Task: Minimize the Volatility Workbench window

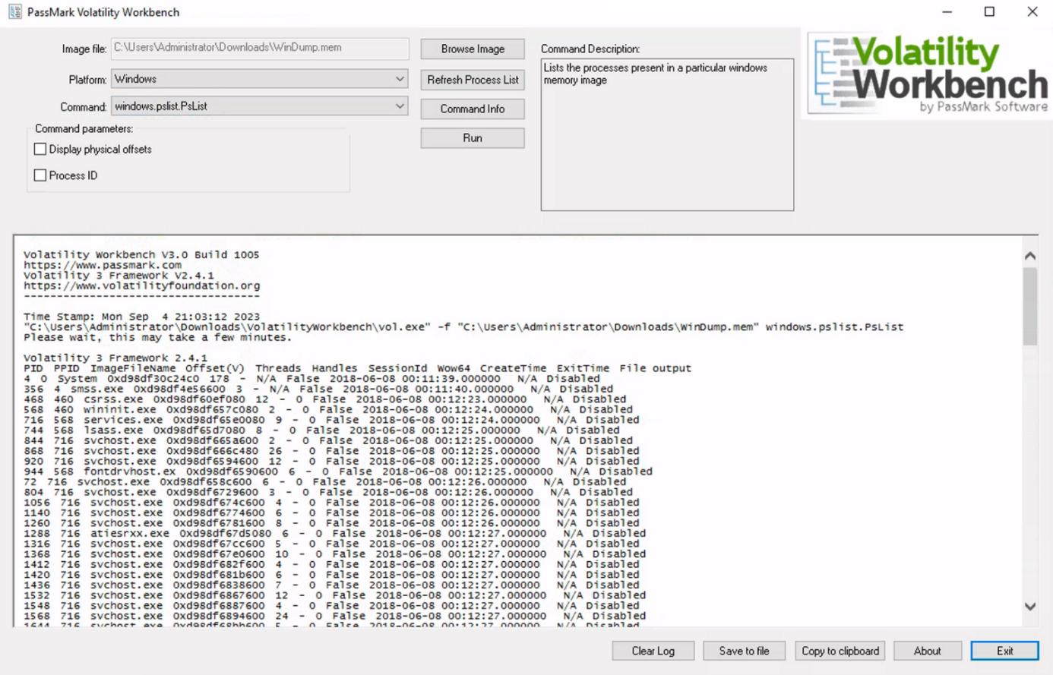Action: point(947,12)
